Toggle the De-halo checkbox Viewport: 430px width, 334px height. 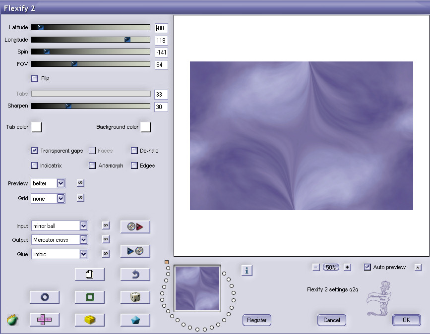(x=134, y=151)
